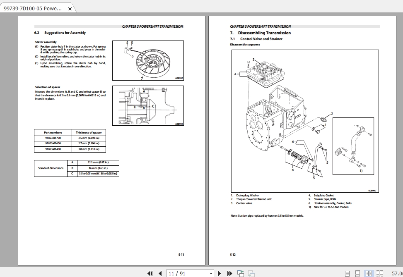Click the 'Disassembly sequence' label
The width and height of the screenshot is (403, 277).
click(245, 45)
